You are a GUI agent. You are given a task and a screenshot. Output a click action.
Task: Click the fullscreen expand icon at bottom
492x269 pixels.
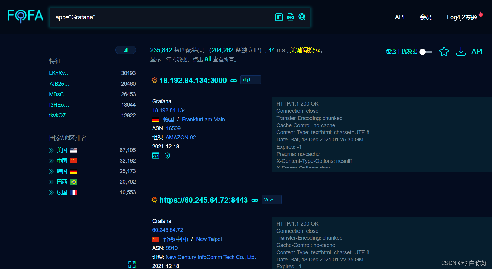click(132, 264)
